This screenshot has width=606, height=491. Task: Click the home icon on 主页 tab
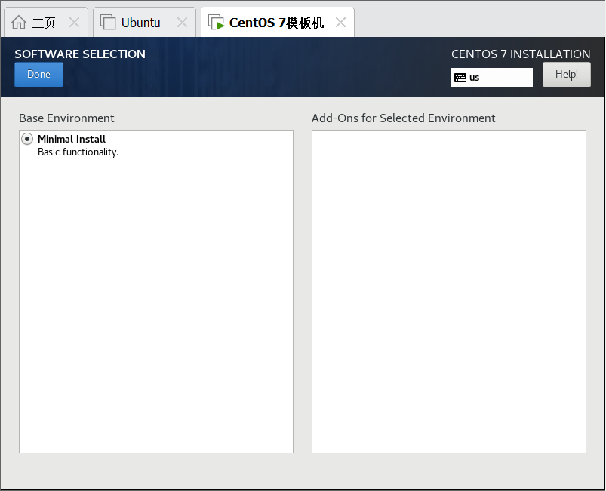pos(19,23)
